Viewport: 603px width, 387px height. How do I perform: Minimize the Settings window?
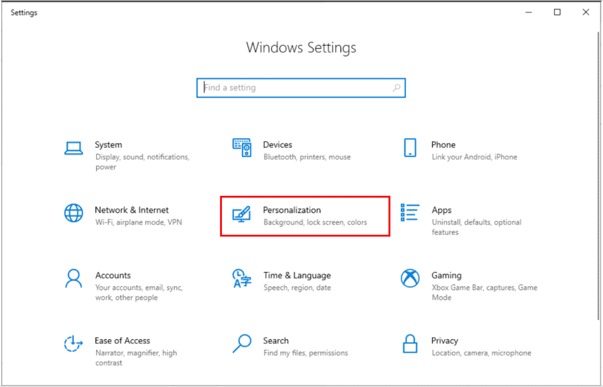click(x=528, y=12)
